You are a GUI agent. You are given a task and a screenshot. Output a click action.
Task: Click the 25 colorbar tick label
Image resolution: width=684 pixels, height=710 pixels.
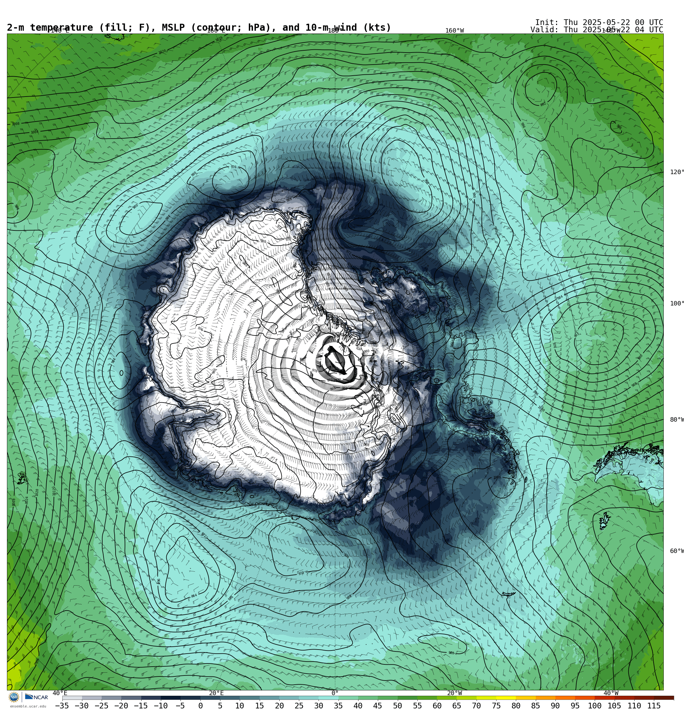[299, 706]
